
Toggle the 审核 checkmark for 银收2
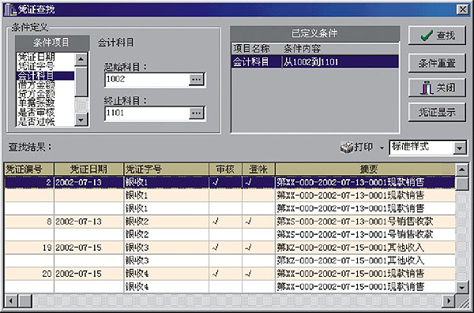click(x=215, y=222)
